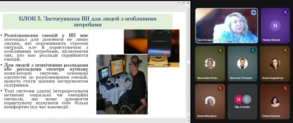Click the N avatar of Nadya Melnyk
This screenshot has width=293, height=123.
click(x=275, y=25)
